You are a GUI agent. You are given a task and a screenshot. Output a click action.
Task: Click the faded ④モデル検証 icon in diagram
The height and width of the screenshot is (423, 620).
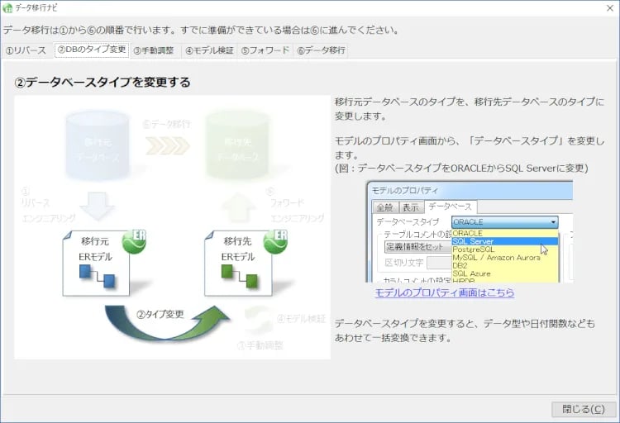coord(260,318)
